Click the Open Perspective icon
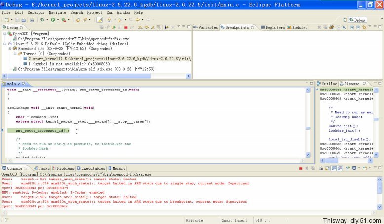This screenshot has width=384, height=224. tap(345, 20)
